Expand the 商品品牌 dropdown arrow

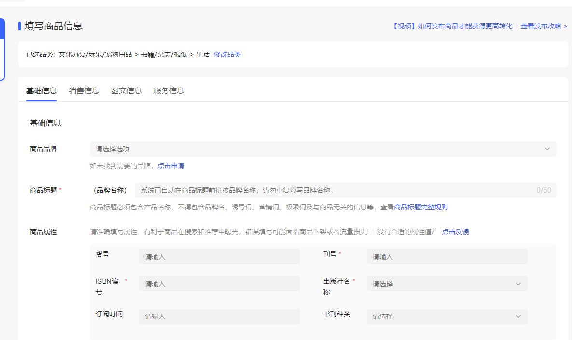click(x=547, y=149)
